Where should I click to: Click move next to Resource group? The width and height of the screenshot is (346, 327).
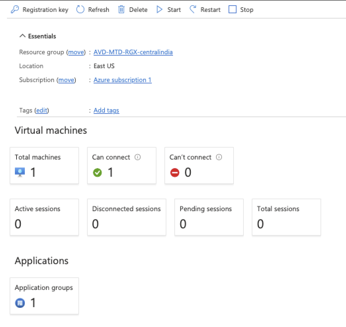(76, 52)
